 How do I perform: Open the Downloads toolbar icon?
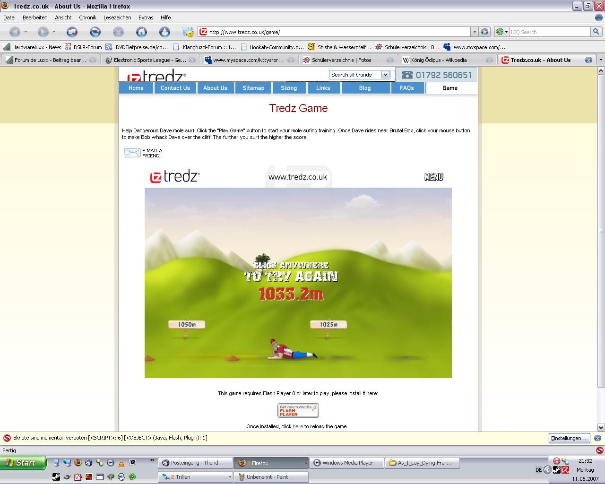(164, 32)
